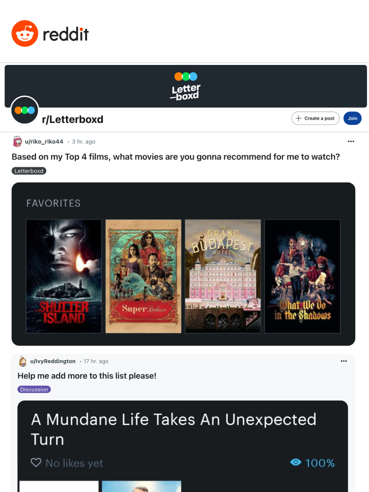
Task: Open the u/IvyReddington username link
Action: [x=53, y=361]
